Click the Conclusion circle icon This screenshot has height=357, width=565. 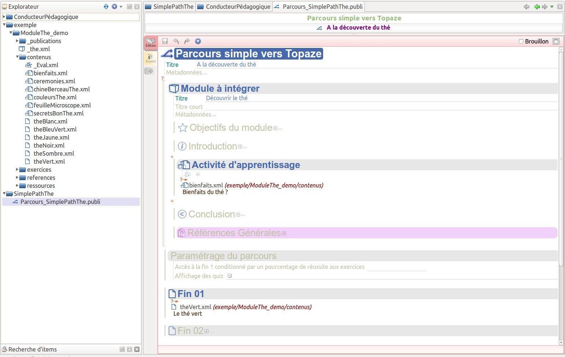pos(182,214)
